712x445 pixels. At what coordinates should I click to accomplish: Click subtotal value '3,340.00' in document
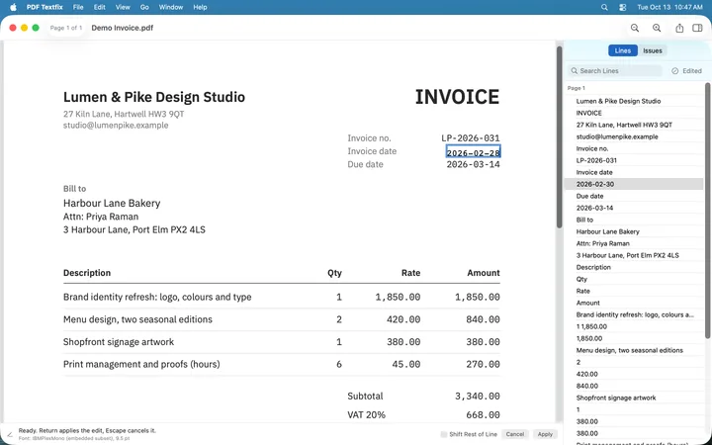pyautogui.click(x=478, y=396)
